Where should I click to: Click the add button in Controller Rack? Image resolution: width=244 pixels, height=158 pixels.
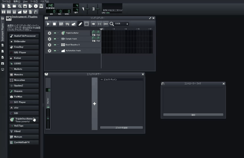(193, 114)
